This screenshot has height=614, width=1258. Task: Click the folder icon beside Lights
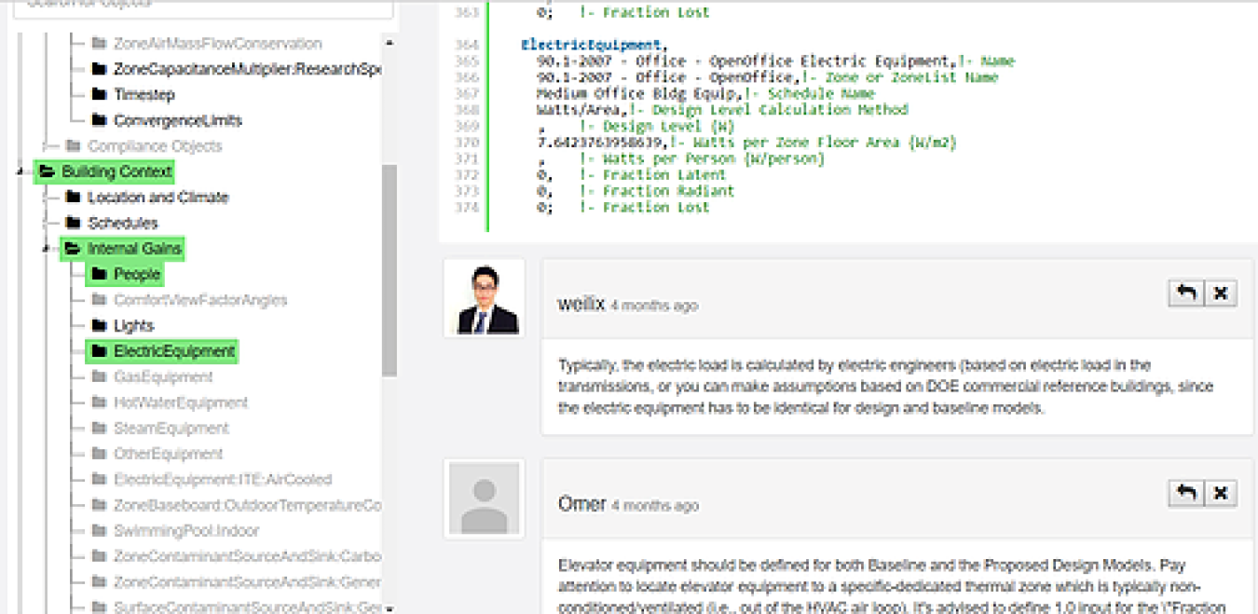point(100,325)
